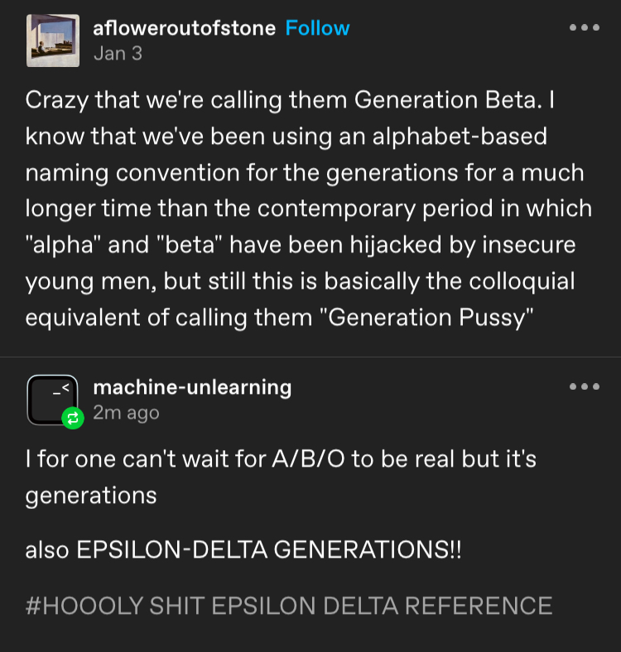
Task: Click the 'Jan 3' post timestamp
Action: click(118, 53)
